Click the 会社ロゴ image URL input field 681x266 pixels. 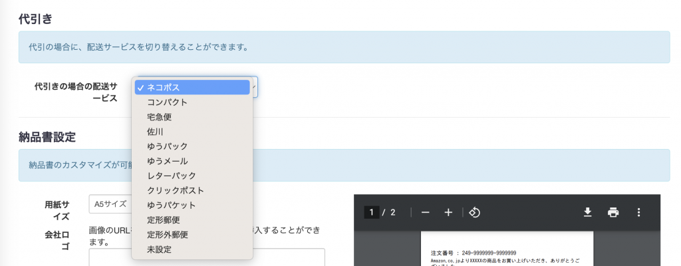tap(207, 257)
